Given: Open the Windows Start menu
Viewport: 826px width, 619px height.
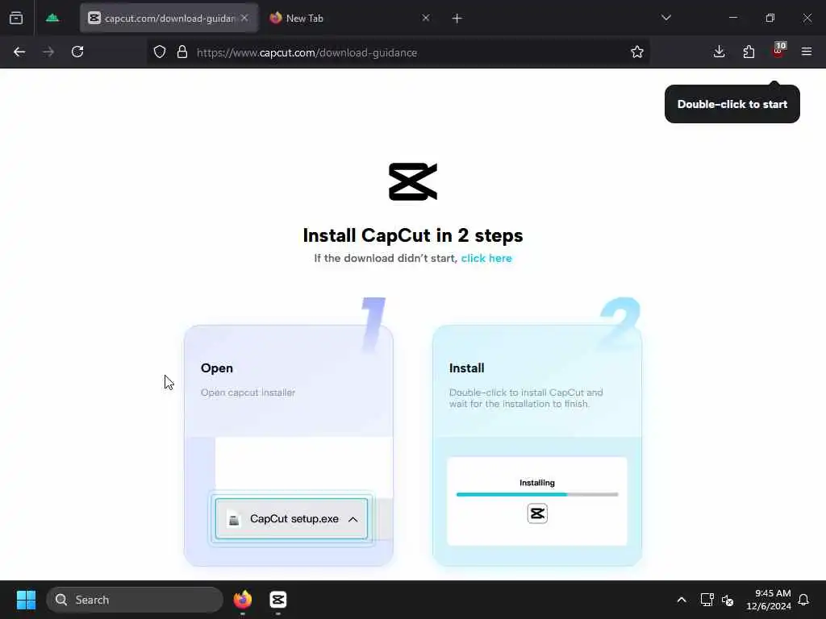Looking at the screenshot, I should 26,600.
